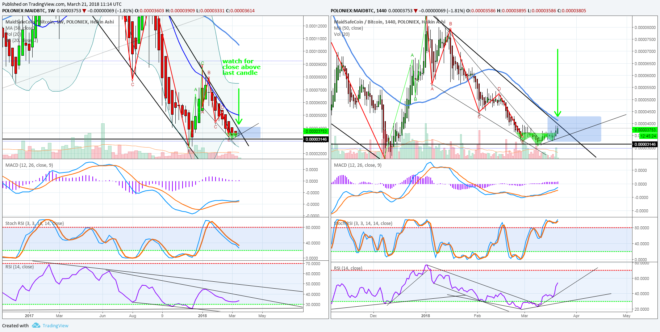Image resolution: width=660 pixels, height=332 pixels.
Task: Click green 0.00003753 price tag on weekly chart
Action: click(x=316, y=131)
